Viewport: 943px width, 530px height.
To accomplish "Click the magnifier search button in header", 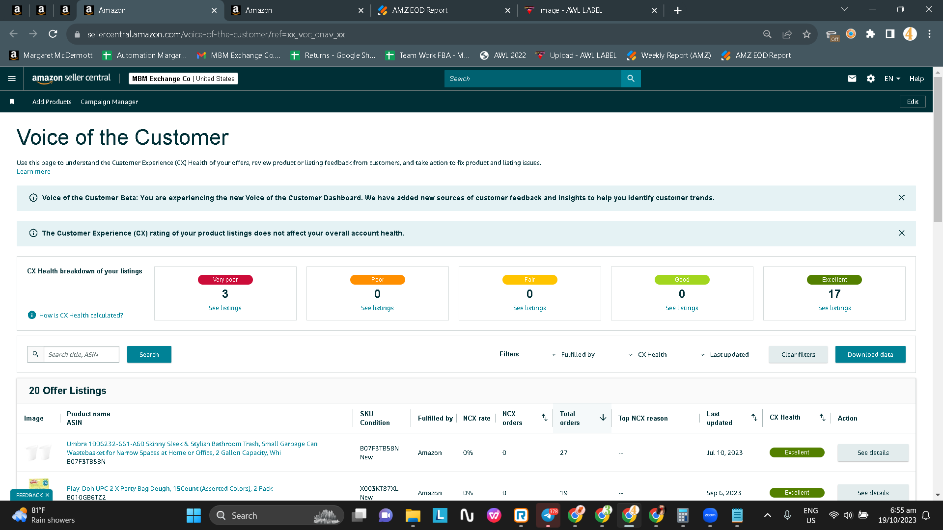I will 631,79.
